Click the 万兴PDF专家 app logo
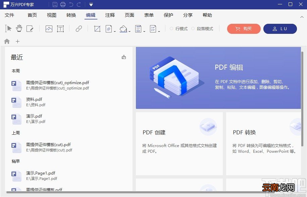The width and height of the screenshot is (307, 197). (6, 4)
